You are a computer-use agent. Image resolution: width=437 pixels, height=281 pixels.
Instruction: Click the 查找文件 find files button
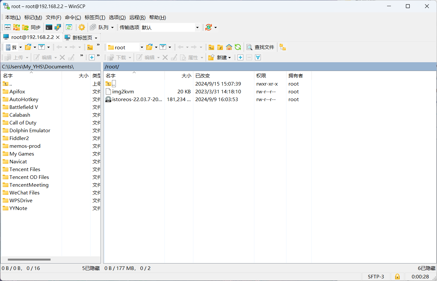pyautogui.click(x=261, y=47)
